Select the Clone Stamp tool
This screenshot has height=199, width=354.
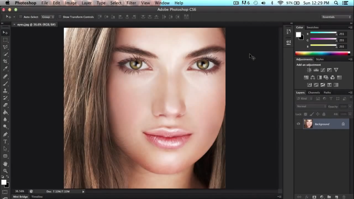point(5,91)
